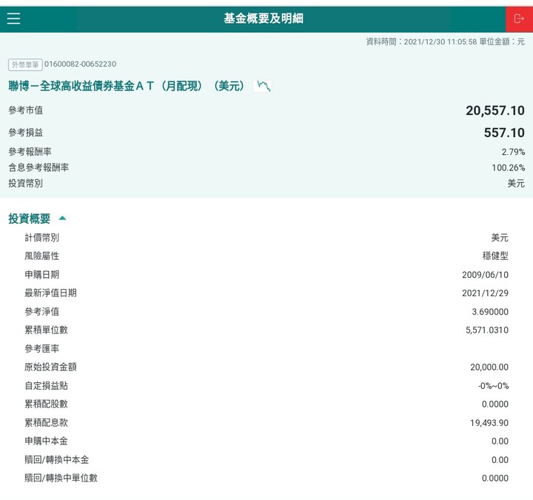This screenshot has width=533, height=500.
Task: Click the 申購中本金 label
Action: pyautogui.click(x=46, y=441)
